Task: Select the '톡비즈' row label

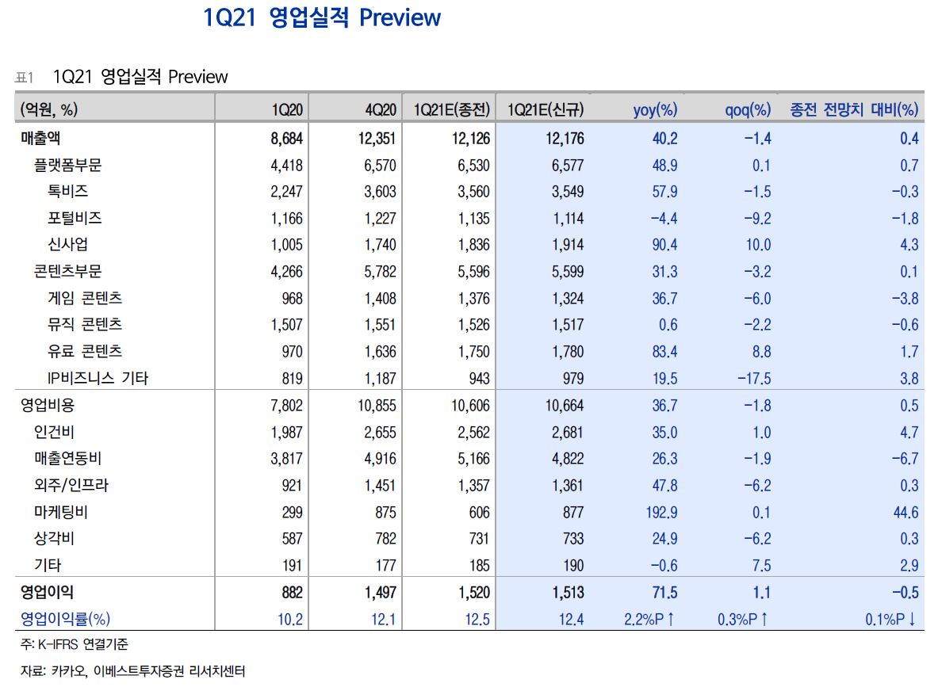Action: click(x=68, y=191)
